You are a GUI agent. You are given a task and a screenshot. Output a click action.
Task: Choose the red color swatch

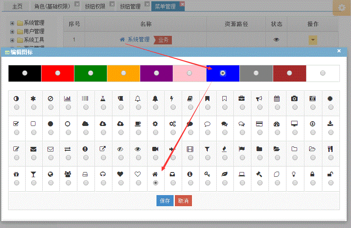(x=58, y=73)
